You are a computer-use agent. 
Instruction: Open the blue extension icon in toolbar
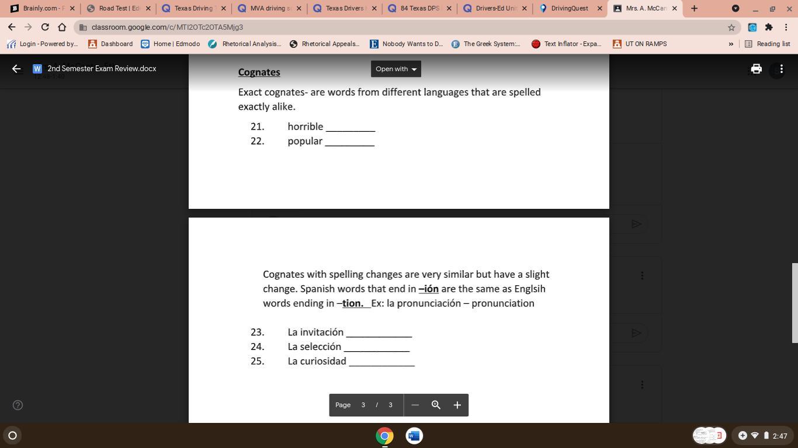[752, 27]
